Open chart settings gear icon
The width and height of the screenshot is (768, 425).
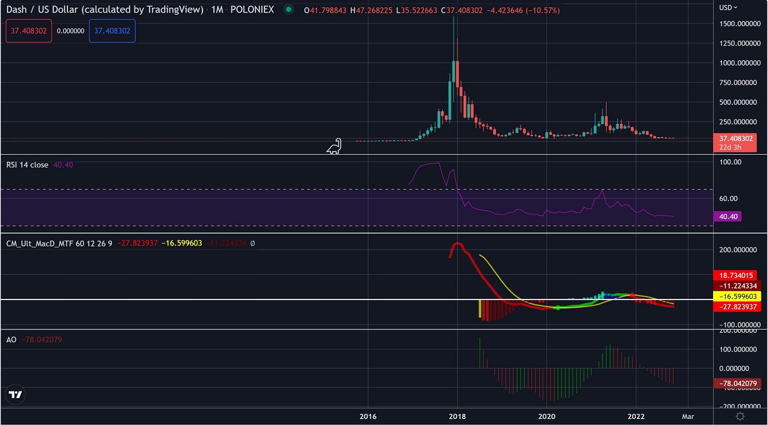coord(740,417)
